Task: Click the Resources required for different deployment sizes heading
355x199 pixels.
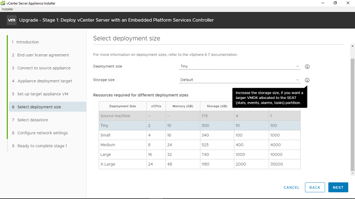Action: [x=140, y=95]
